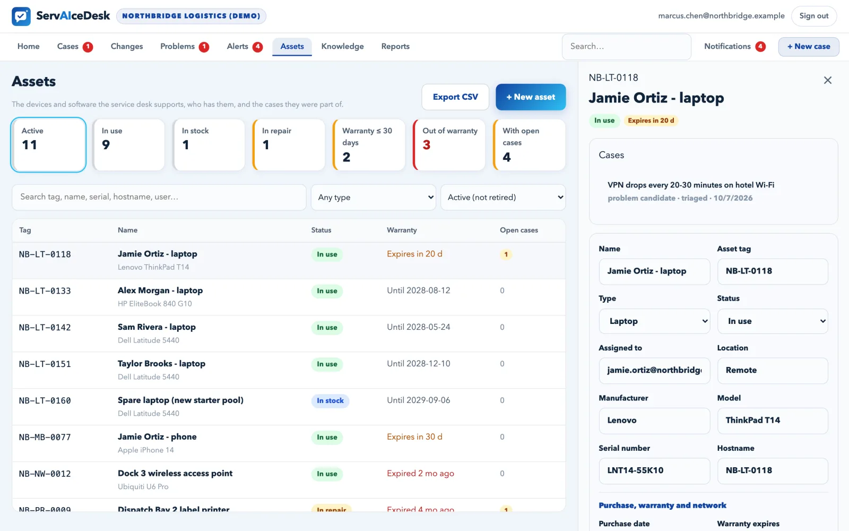The height and width of the screenshot is (531, 849).
Task: Open the Active (not retired) filter dropdown
Action: point(503,198)
